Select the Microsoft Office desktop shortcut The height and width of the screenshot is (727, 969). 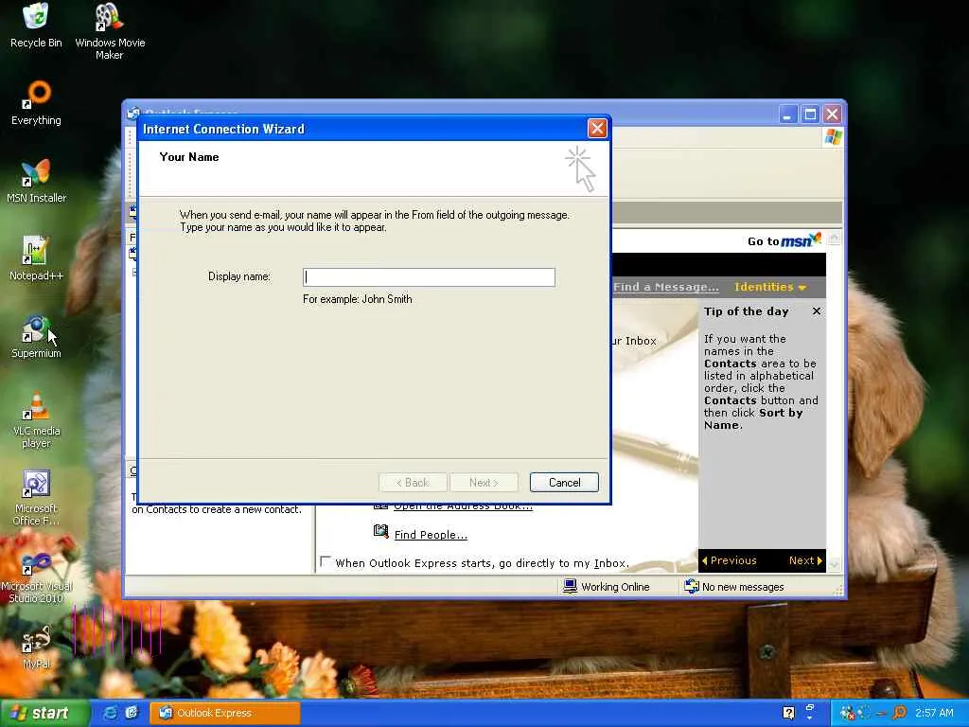pos(36,498)
